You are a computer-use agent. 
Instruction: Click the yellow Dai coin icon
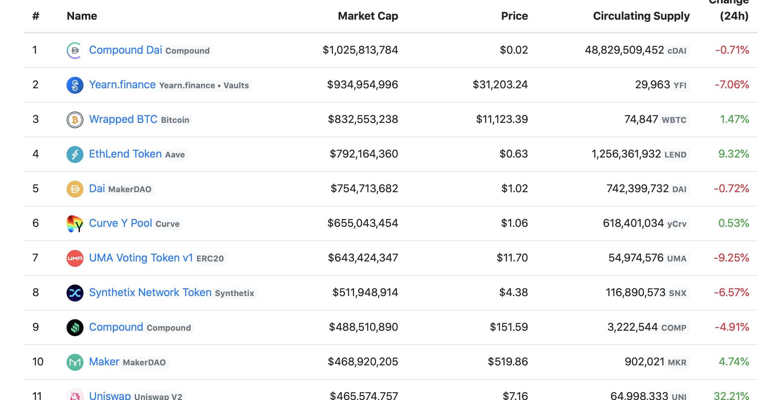click(x=75, y=189)
